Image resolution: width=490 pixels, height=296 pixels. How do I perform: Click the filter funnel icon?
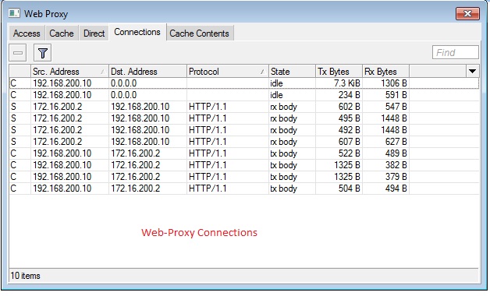coord(42,53)
